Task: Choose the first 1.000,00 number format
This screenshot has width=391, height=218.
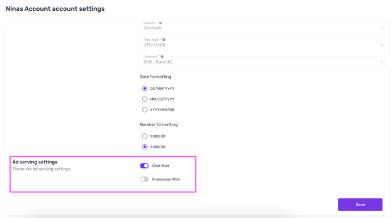Action: coord(144,136)
